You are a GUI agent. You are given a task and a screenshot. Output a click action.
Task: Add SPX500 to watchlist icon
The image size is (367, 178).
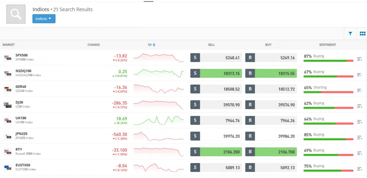(x=360, y=59)
